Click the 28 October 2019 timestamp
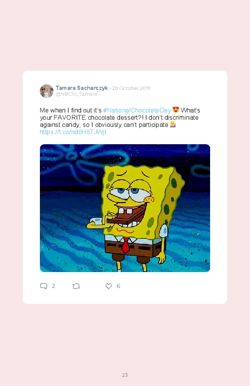Viewport: 250px width, 386px height. coord(131,88)
